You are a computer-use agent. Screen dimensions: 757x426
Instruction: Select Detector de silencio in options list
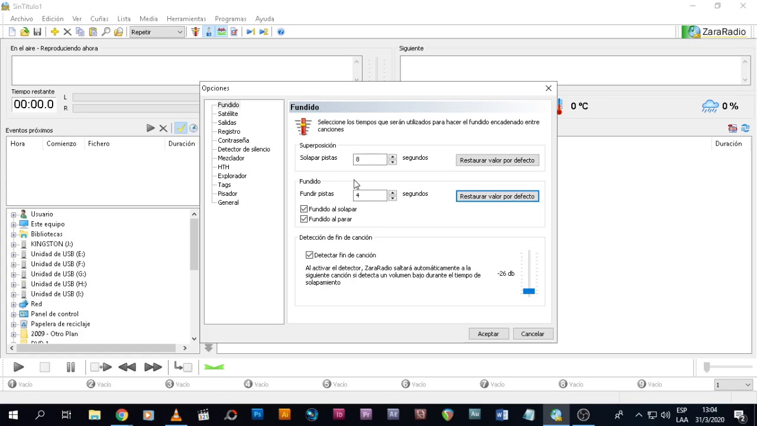(x=244, y=149)
